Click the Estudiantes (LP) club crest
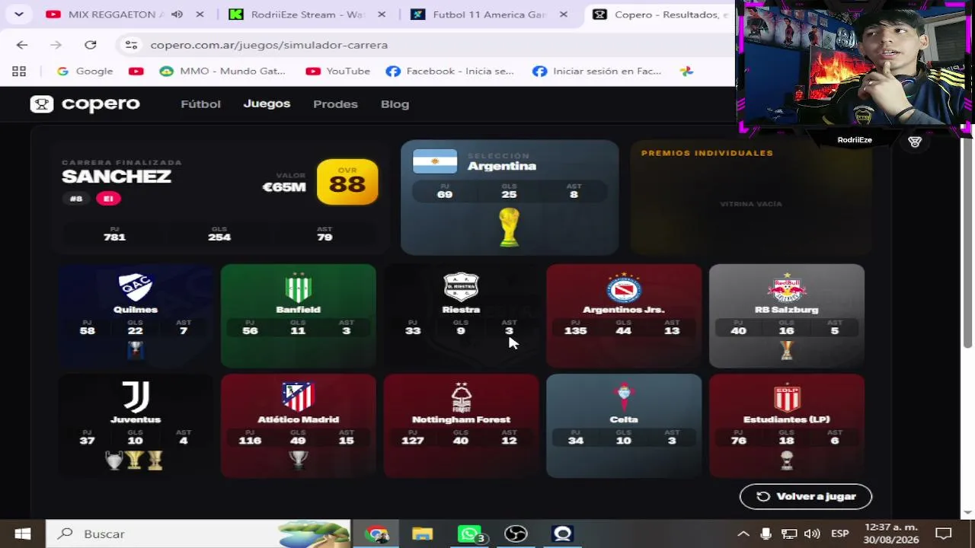 coord(787,397)
